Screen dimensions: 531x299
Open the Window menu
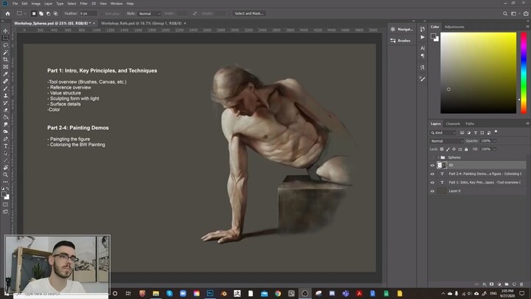click(x=117, y=4)
